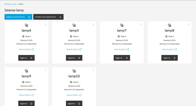Screen dimensions: 196x106
Task: Click the application icon above lamp10
Action: (74, 71)
